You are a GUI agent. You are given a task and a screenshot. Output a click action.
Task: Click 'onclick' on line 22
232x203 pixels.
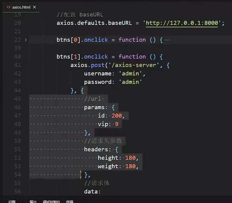[96, 40]
